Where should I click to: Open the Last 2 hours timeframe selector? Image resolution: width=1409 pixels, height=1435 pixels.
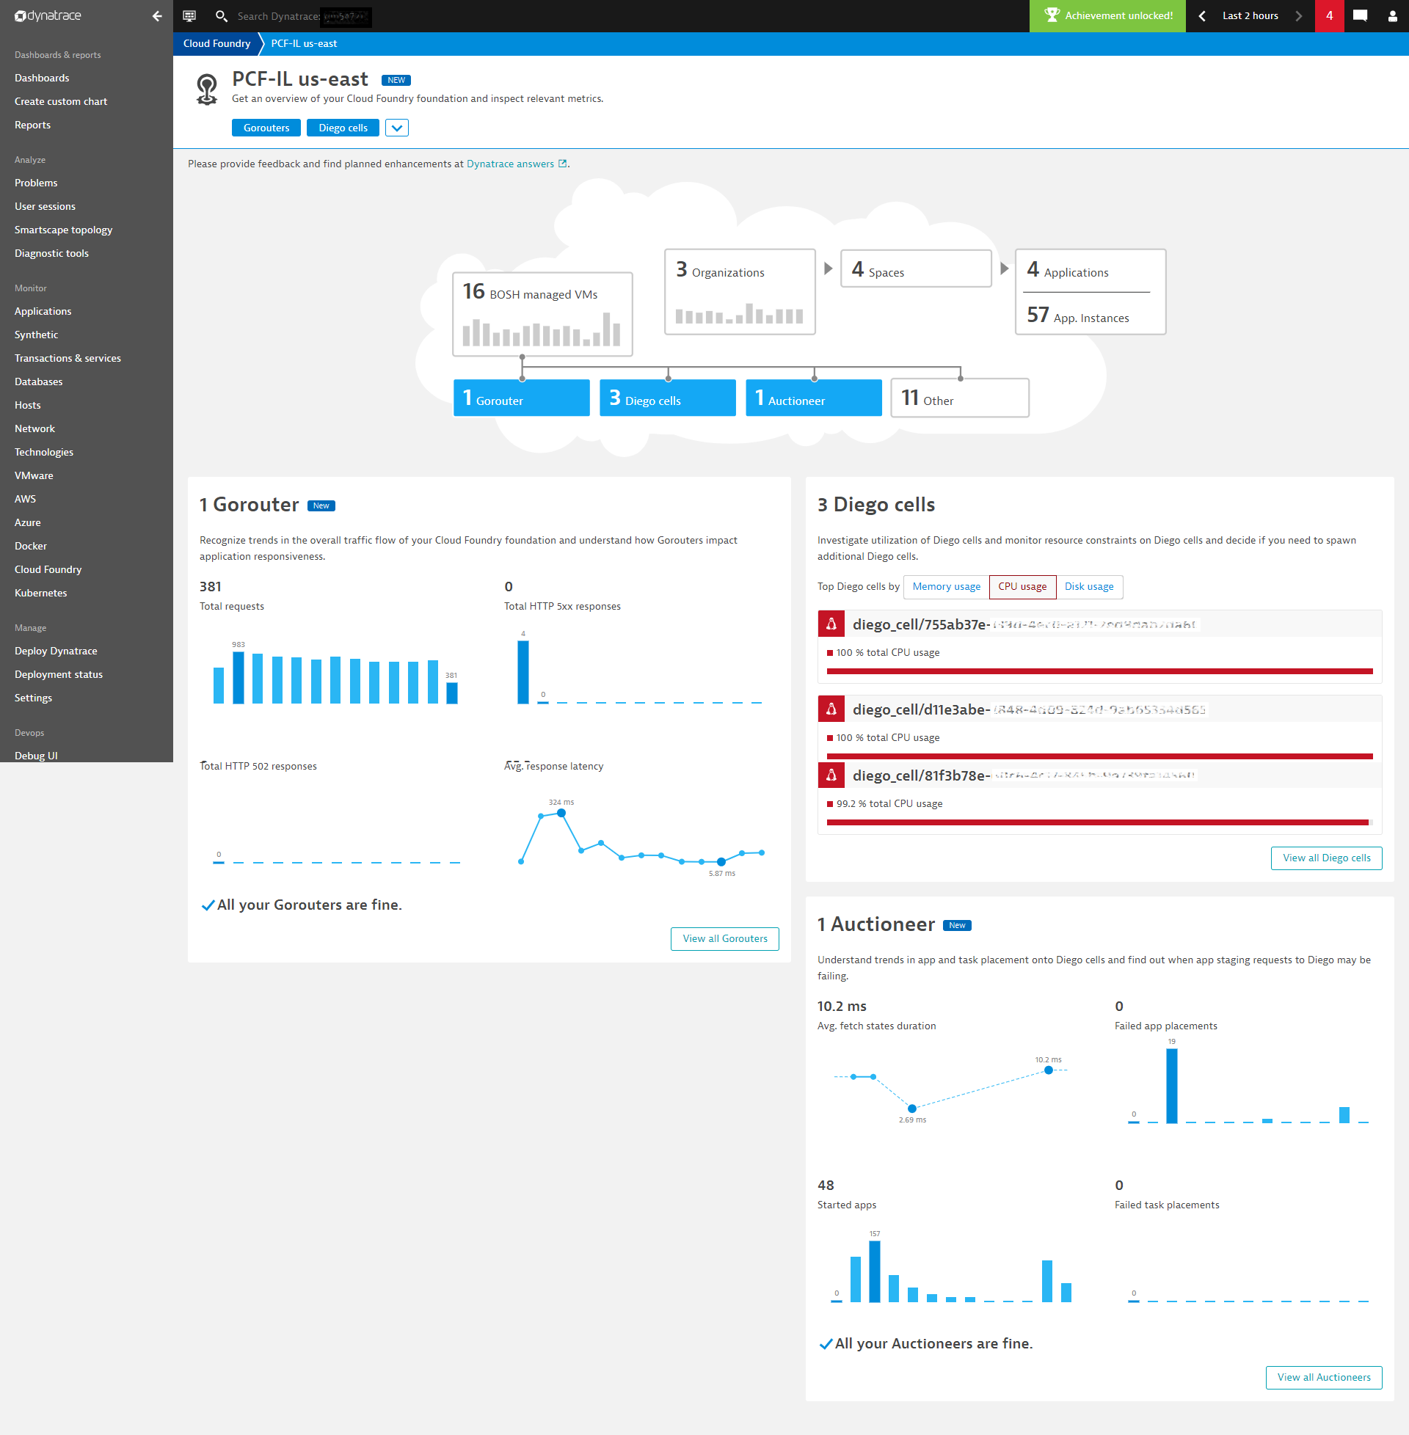click(1249, 15)
